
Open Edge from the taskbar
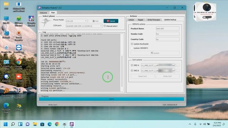50,124
